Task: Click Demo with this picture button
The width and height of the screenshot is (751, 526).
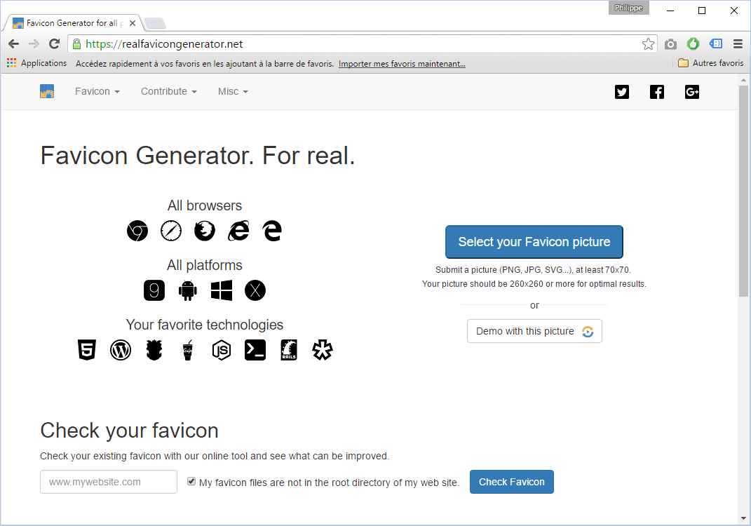Action: [534, 331]
